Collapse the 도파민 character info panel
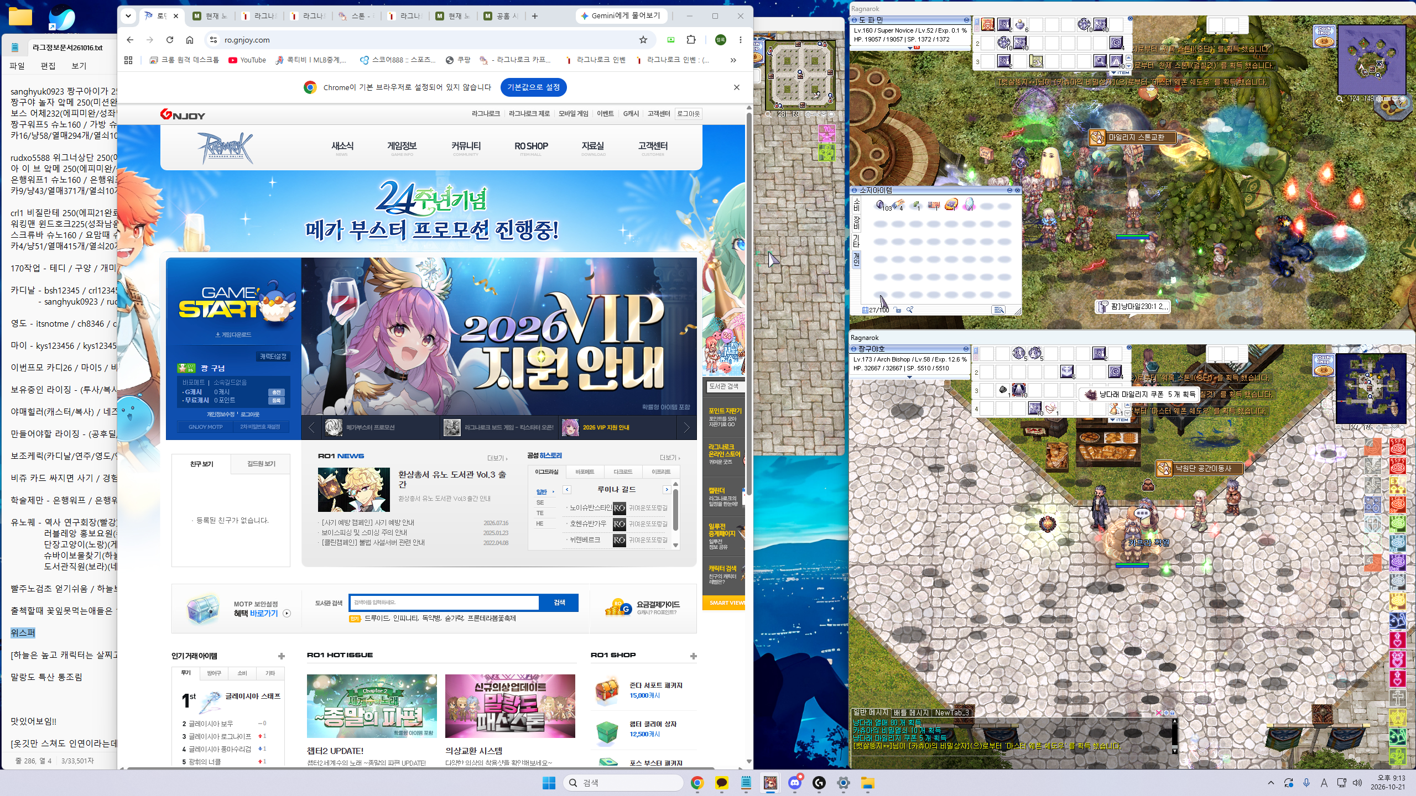1416x796 pixels. tap(966, 20)
